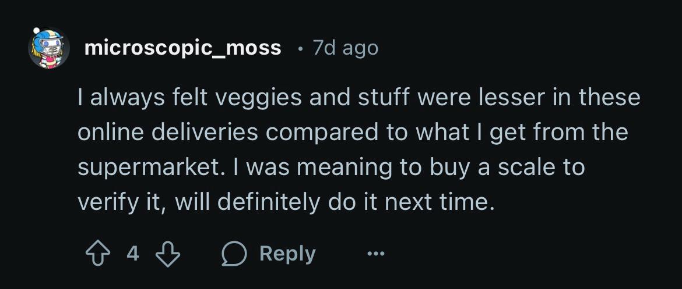Click the white status dot on avatar
The height and width of the screenshot is (289, 682).
[37, 31]
